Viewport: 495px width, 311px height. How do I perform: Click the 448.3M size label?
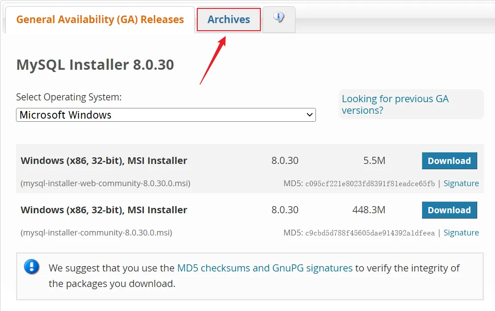pos(368,210)
